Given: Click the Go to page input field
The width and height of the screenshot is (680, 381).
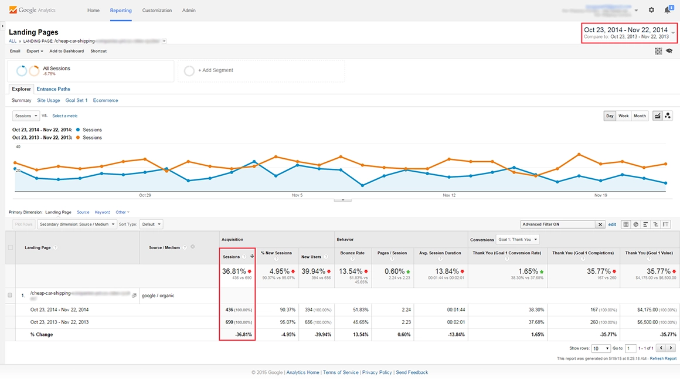Looking at the screenshot, I should (x=630, y=348).
